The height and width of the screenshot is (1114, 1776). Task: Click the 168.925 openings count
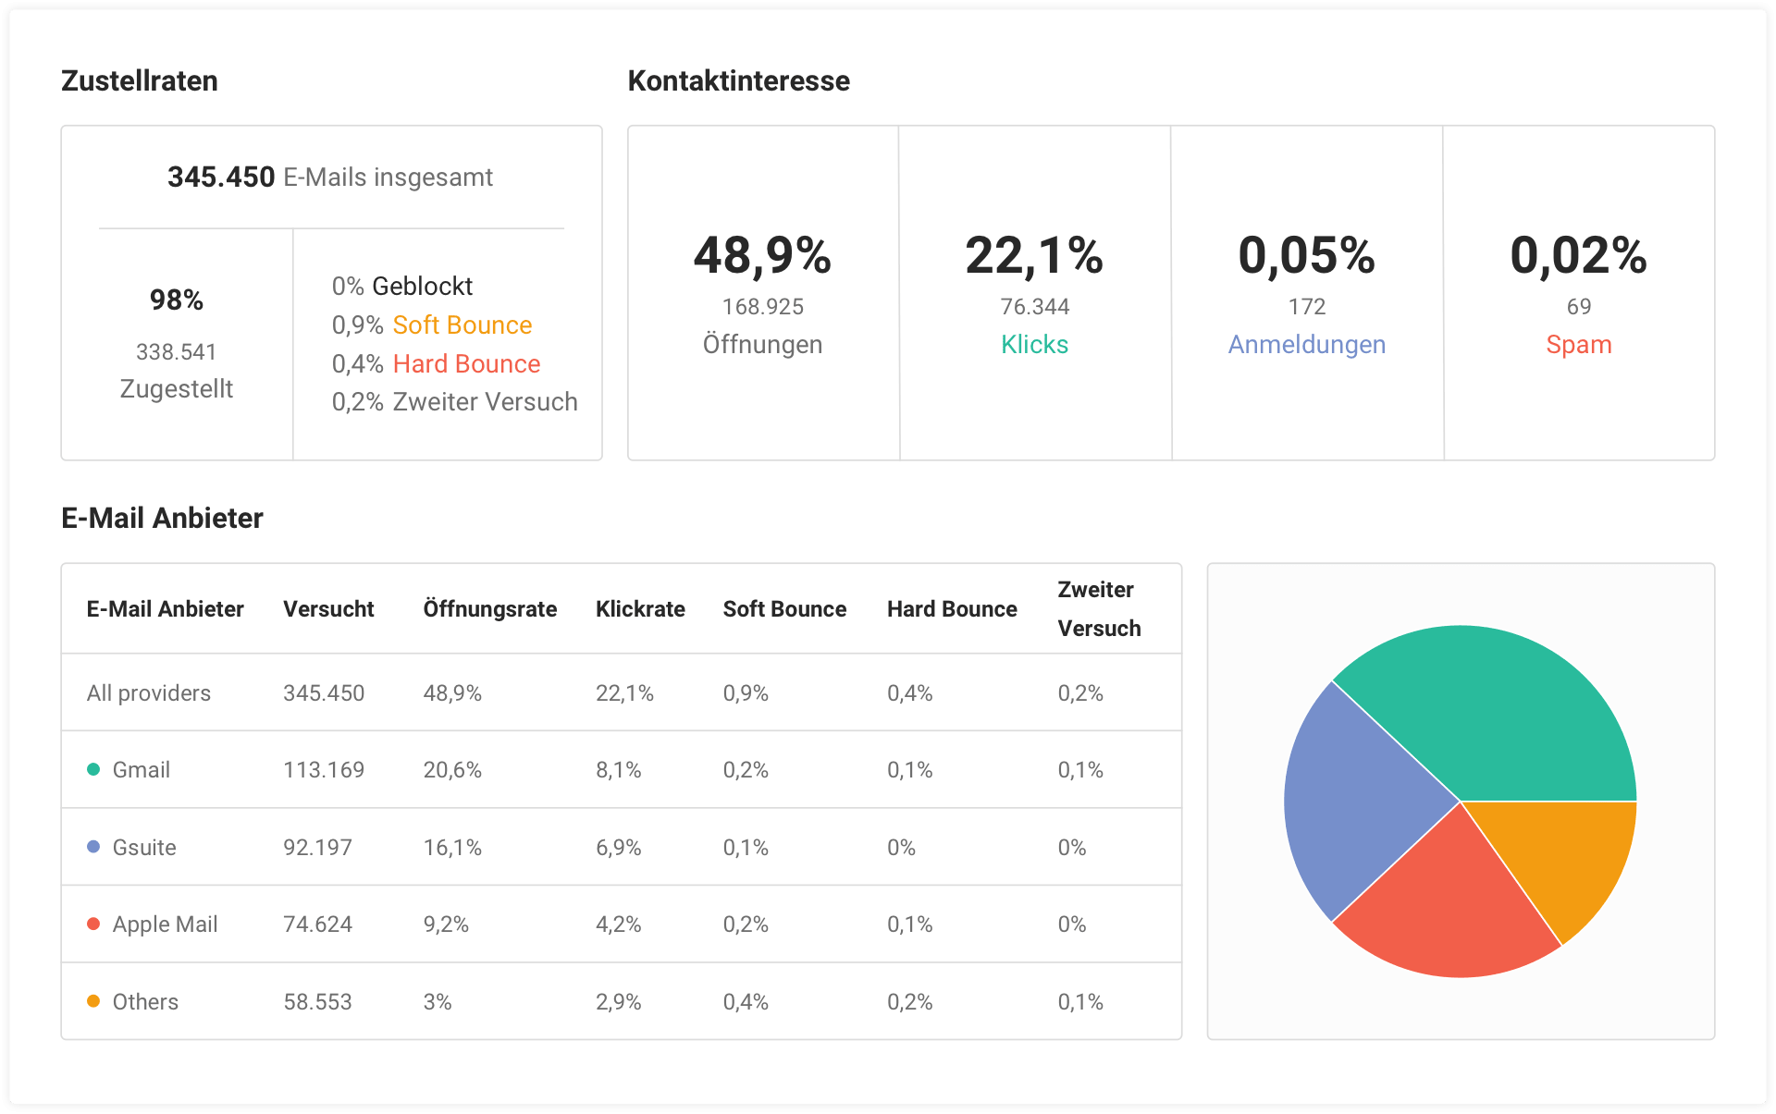click(762, 307)
